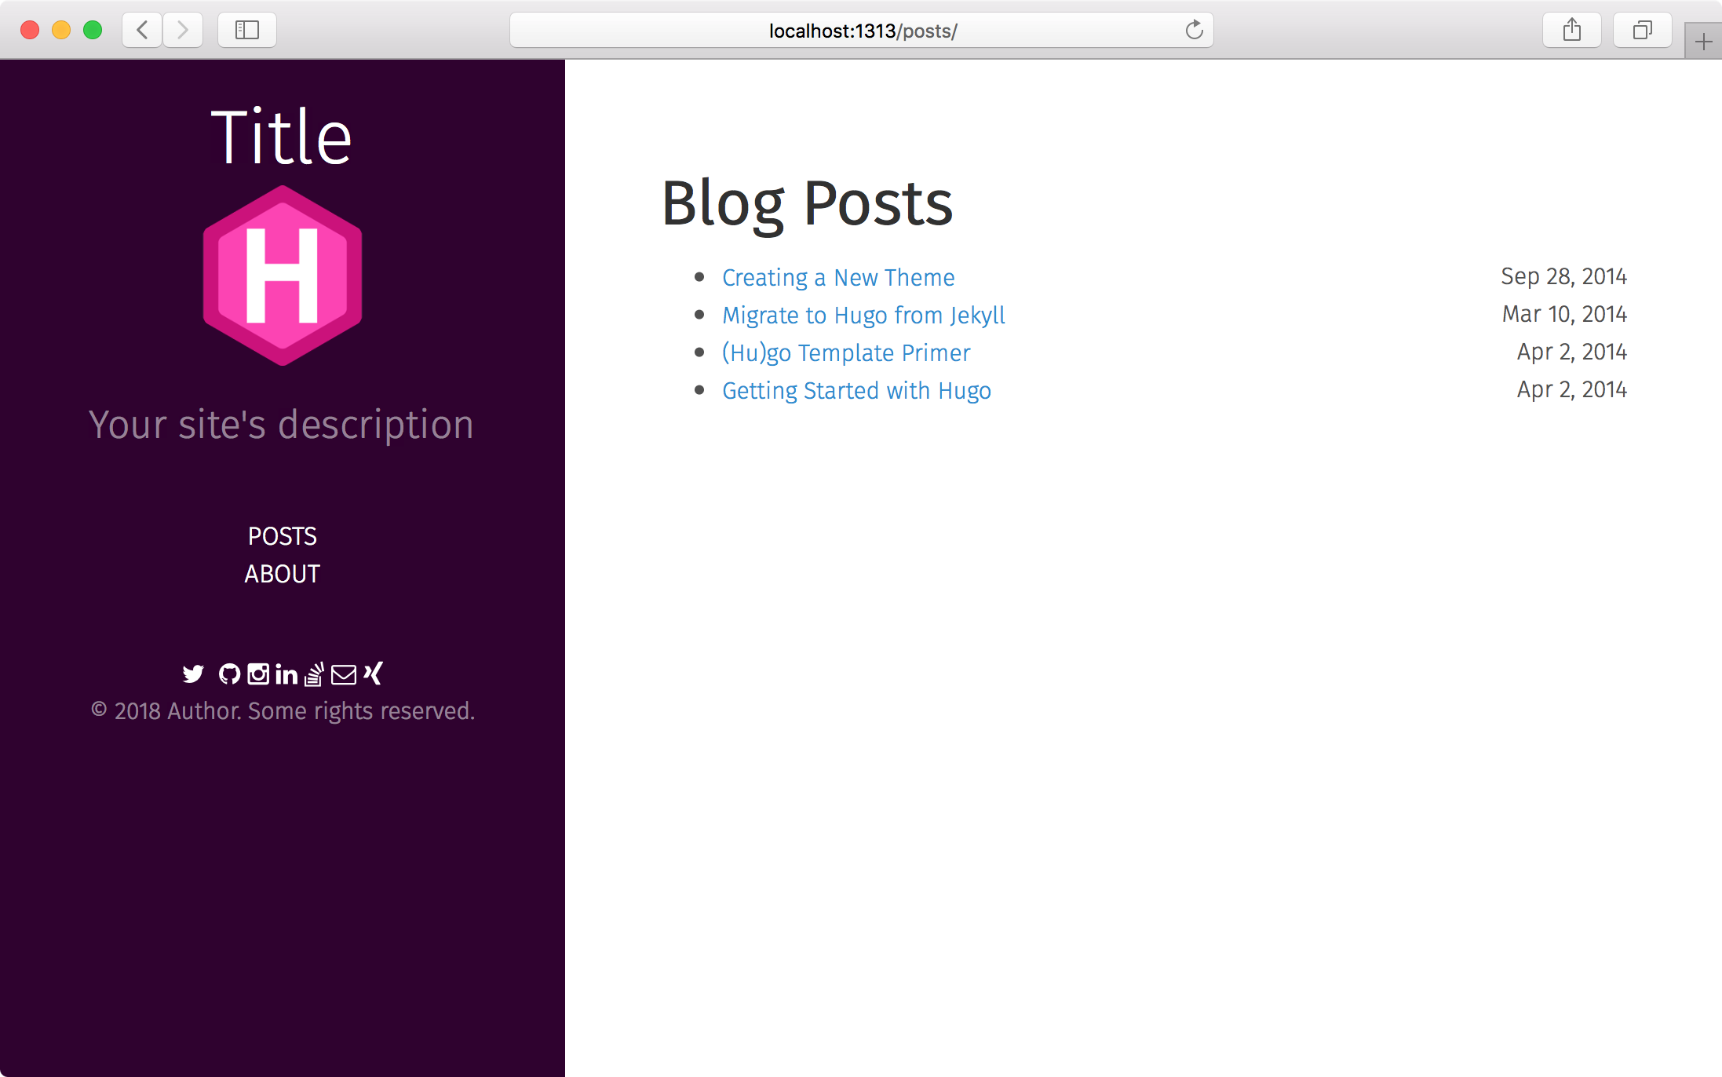
Task: Click the red close window button
Action: (x=30, y=30)
